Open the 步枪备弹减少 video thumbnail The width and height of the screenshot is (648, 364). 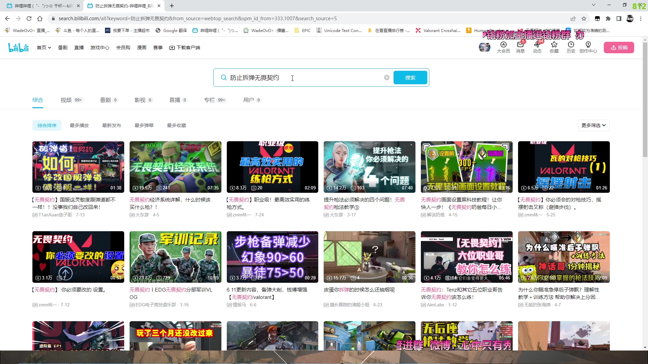[272, 257]
